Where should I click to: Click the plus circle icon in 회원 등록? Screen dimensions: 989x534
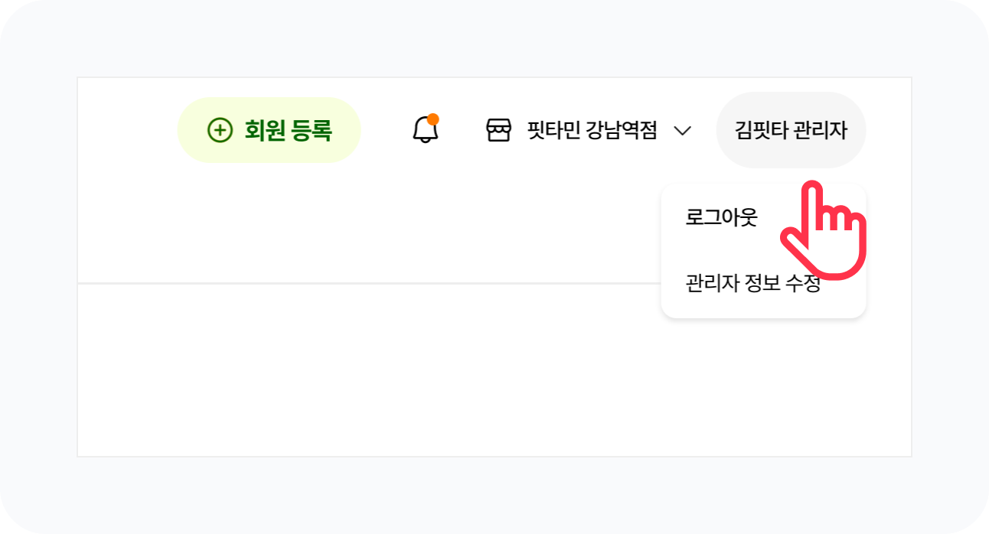click(220, 131)
